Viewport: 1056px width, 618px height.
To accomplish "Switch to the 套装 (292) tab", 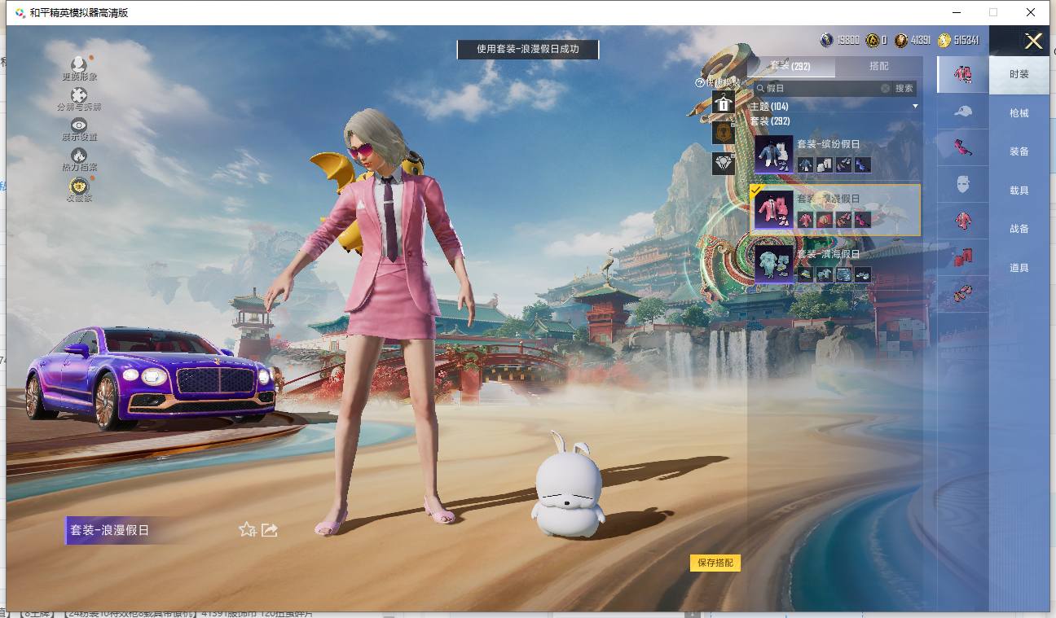I will tap(790, 66).
